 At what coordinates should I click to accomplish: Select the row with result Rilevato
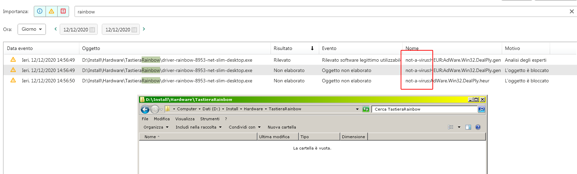point(290,60)
